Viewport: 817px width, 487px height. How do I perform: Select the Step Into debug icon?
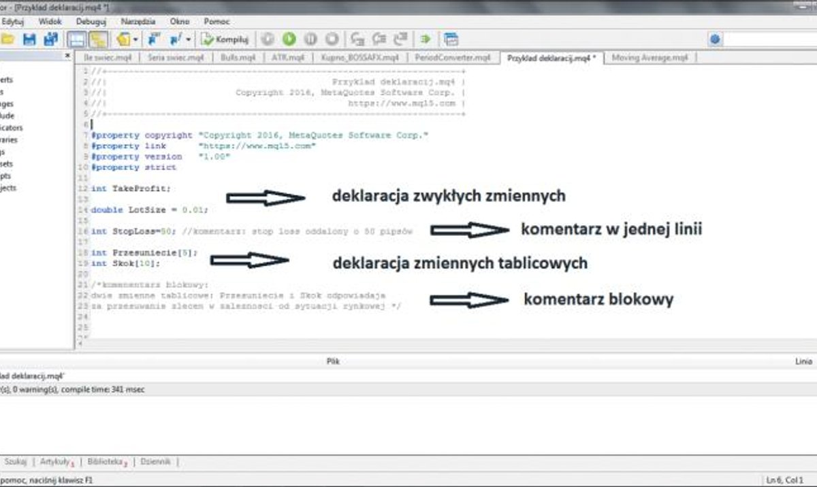pos(357,39)
